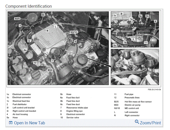This screenshot has height=130, width=170.
Task: Click the R callout label in photo
Action: (47, 31)
